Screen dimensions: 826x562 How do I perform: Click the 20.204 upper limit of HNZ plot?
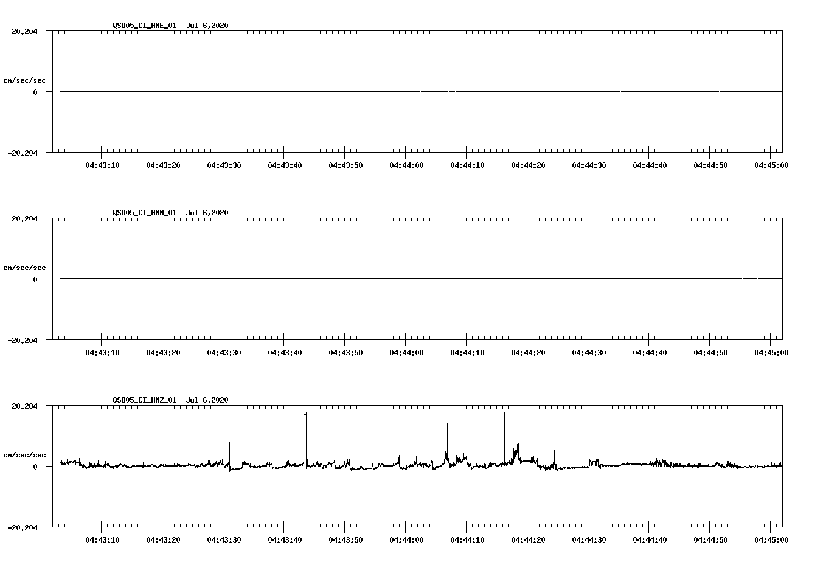coord(24,406)
